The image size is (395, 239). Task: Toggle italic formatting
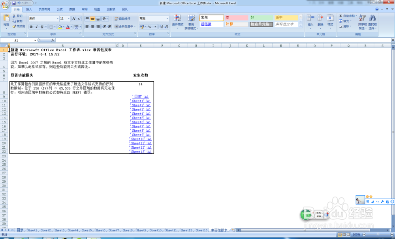(37, 27)
